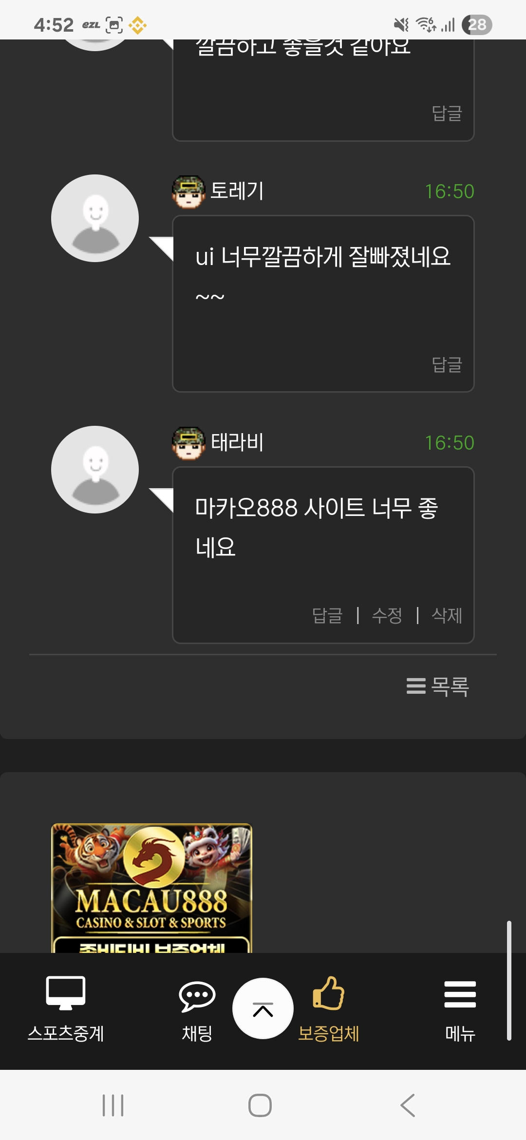Open the 스포츠중계 monitor icon
Image resolution: width=526 pixels, height=1140 pixels.
[x=66, y=993]
